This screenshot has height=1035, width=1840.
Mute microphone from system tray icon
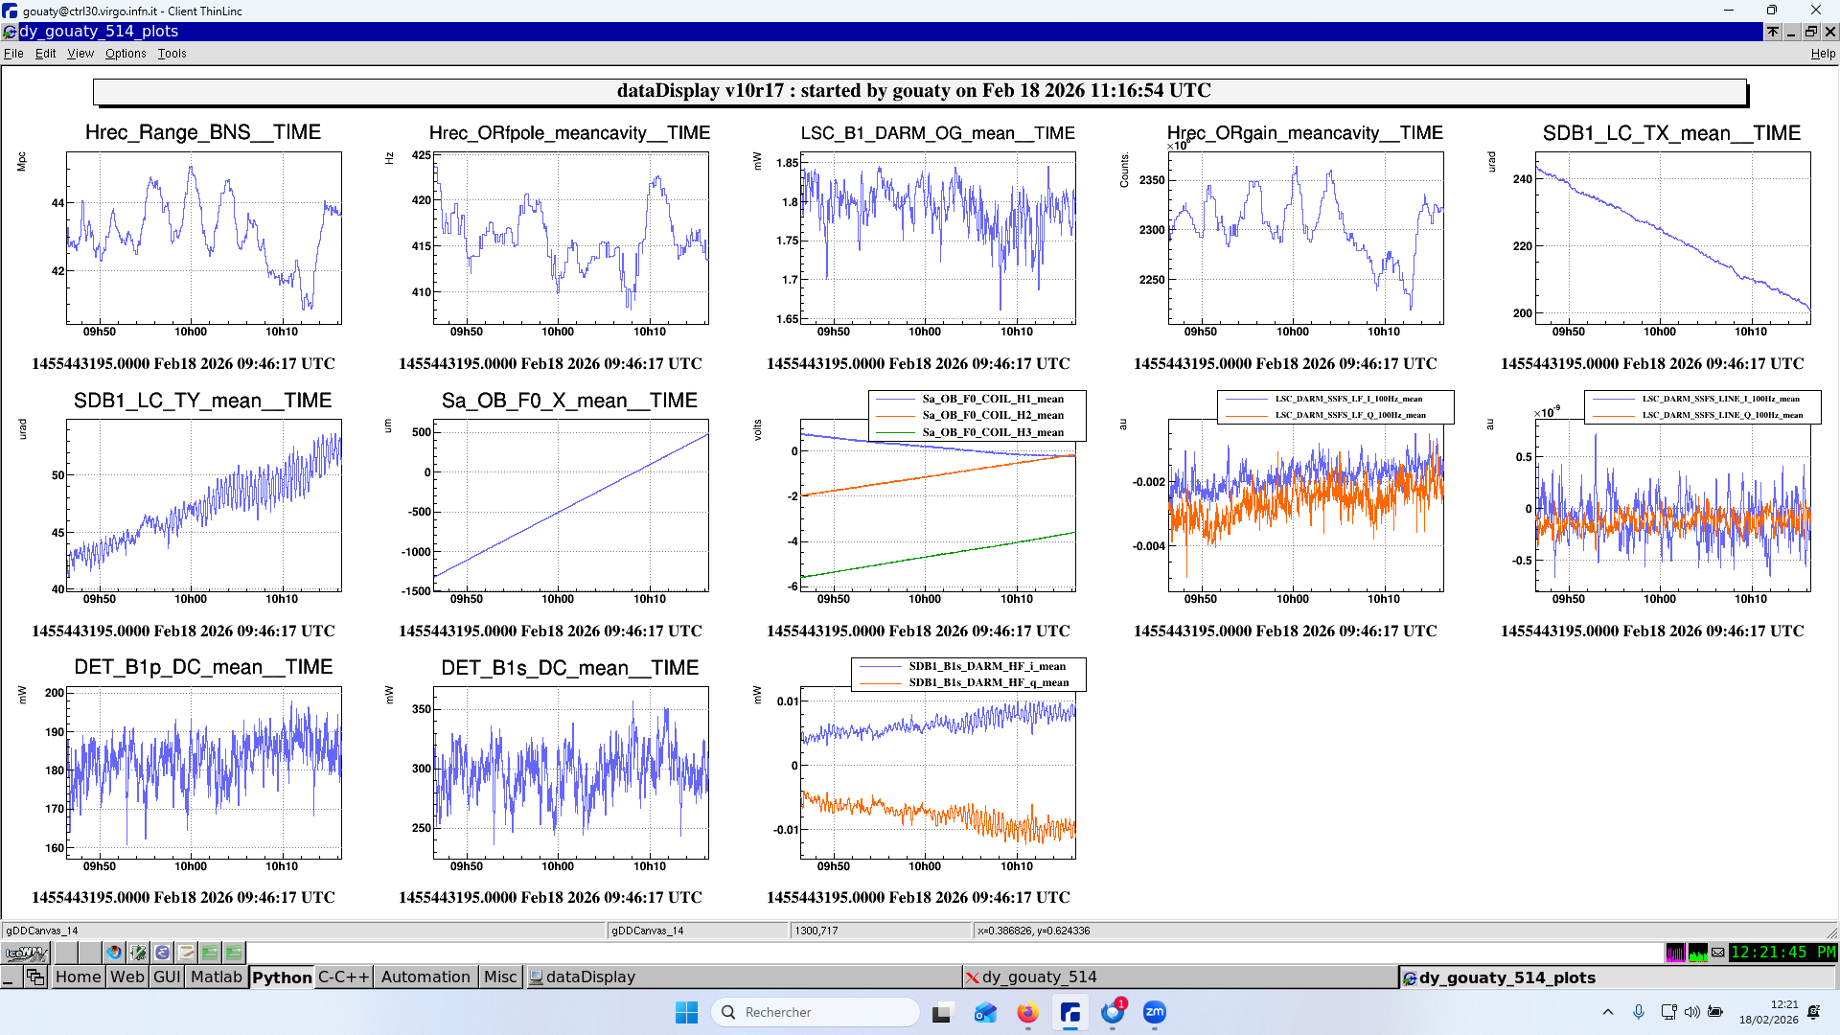point(1639,1012)
